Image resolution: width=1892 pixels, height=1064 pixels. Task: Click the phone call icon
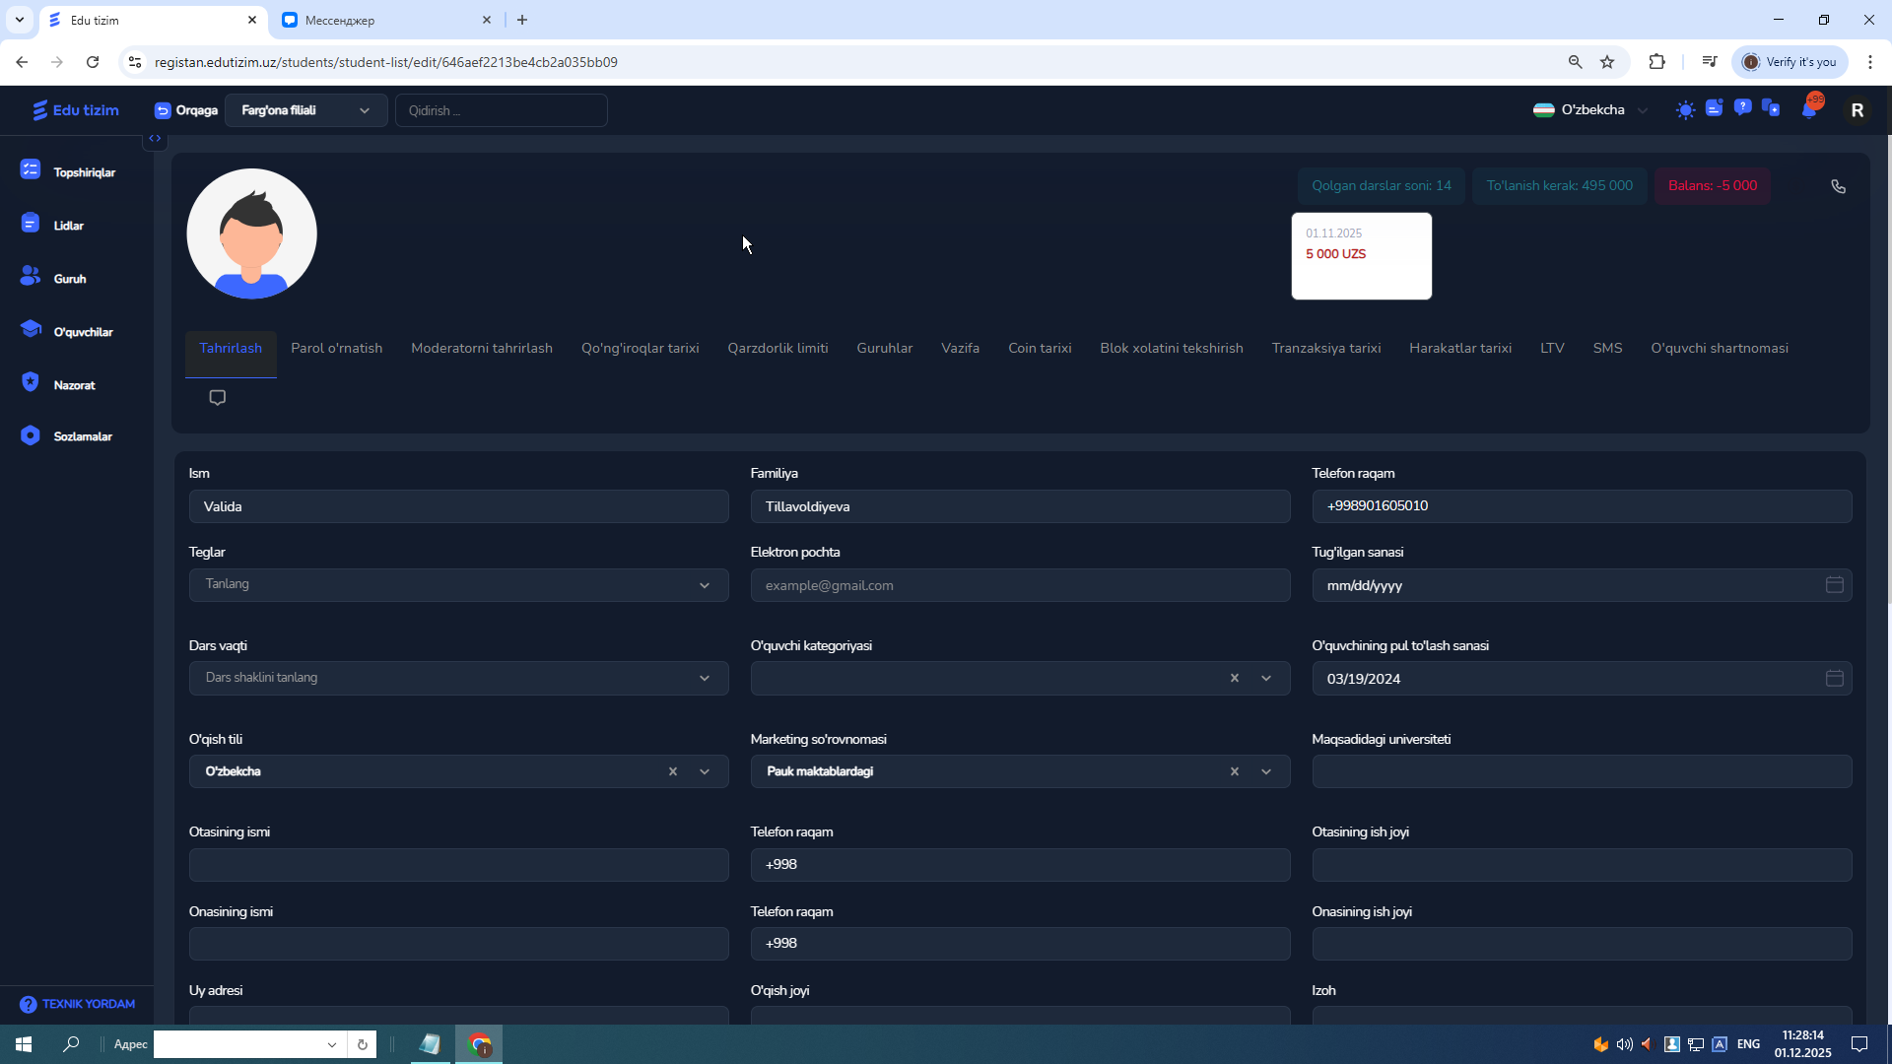[1838, 186]
